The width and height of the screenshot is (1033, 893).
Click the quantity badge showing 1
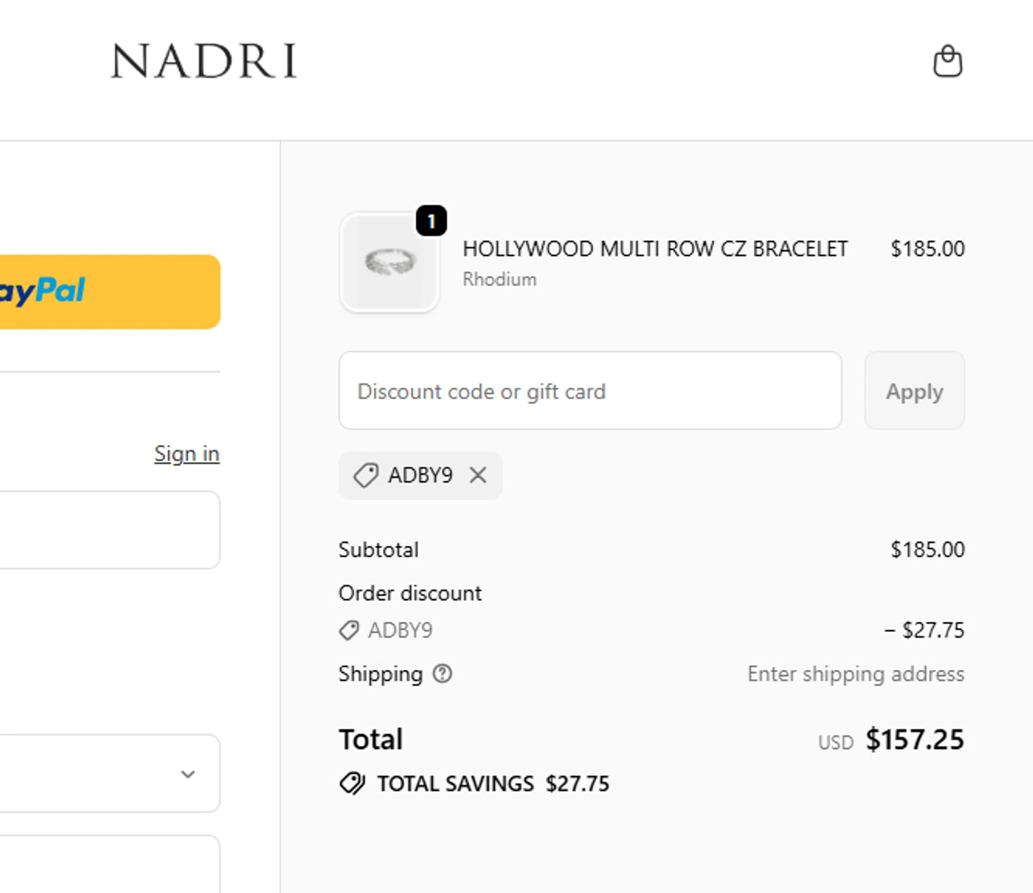click(x=431, y=221)
